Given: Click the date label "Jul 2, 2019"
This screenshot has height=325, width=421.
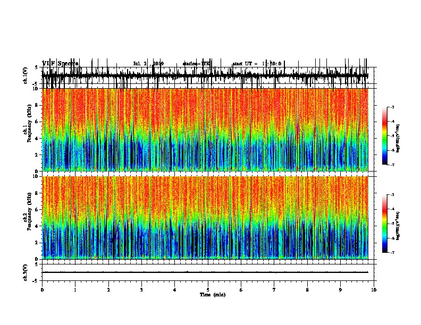Looking at the screenshot, I should 148,64.
